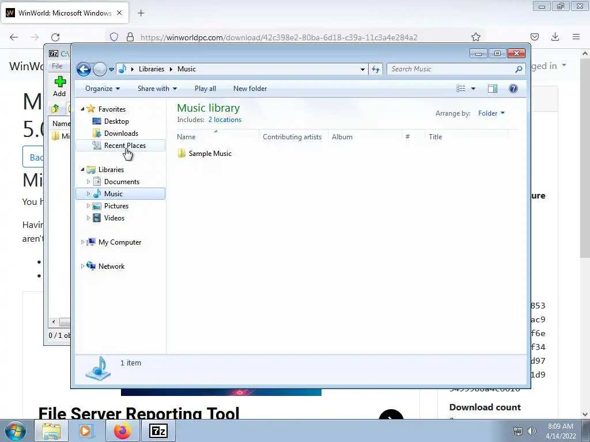Open the Share with menu

157,89
